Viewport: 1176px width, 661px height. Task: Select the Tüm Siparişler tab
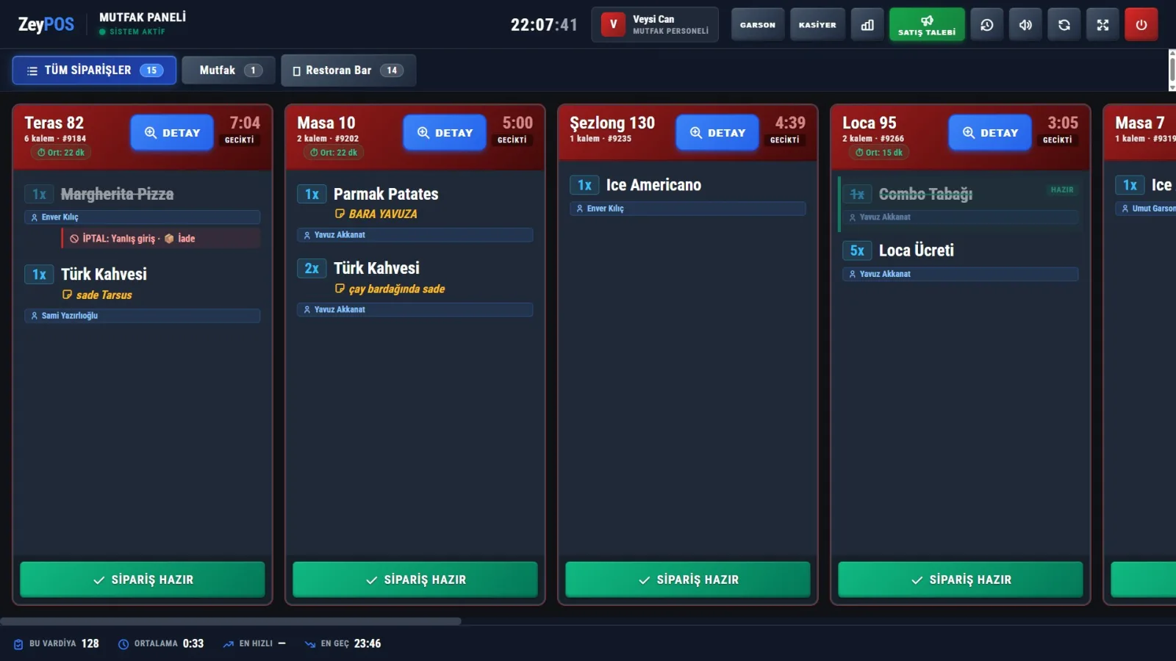point(94,71)
